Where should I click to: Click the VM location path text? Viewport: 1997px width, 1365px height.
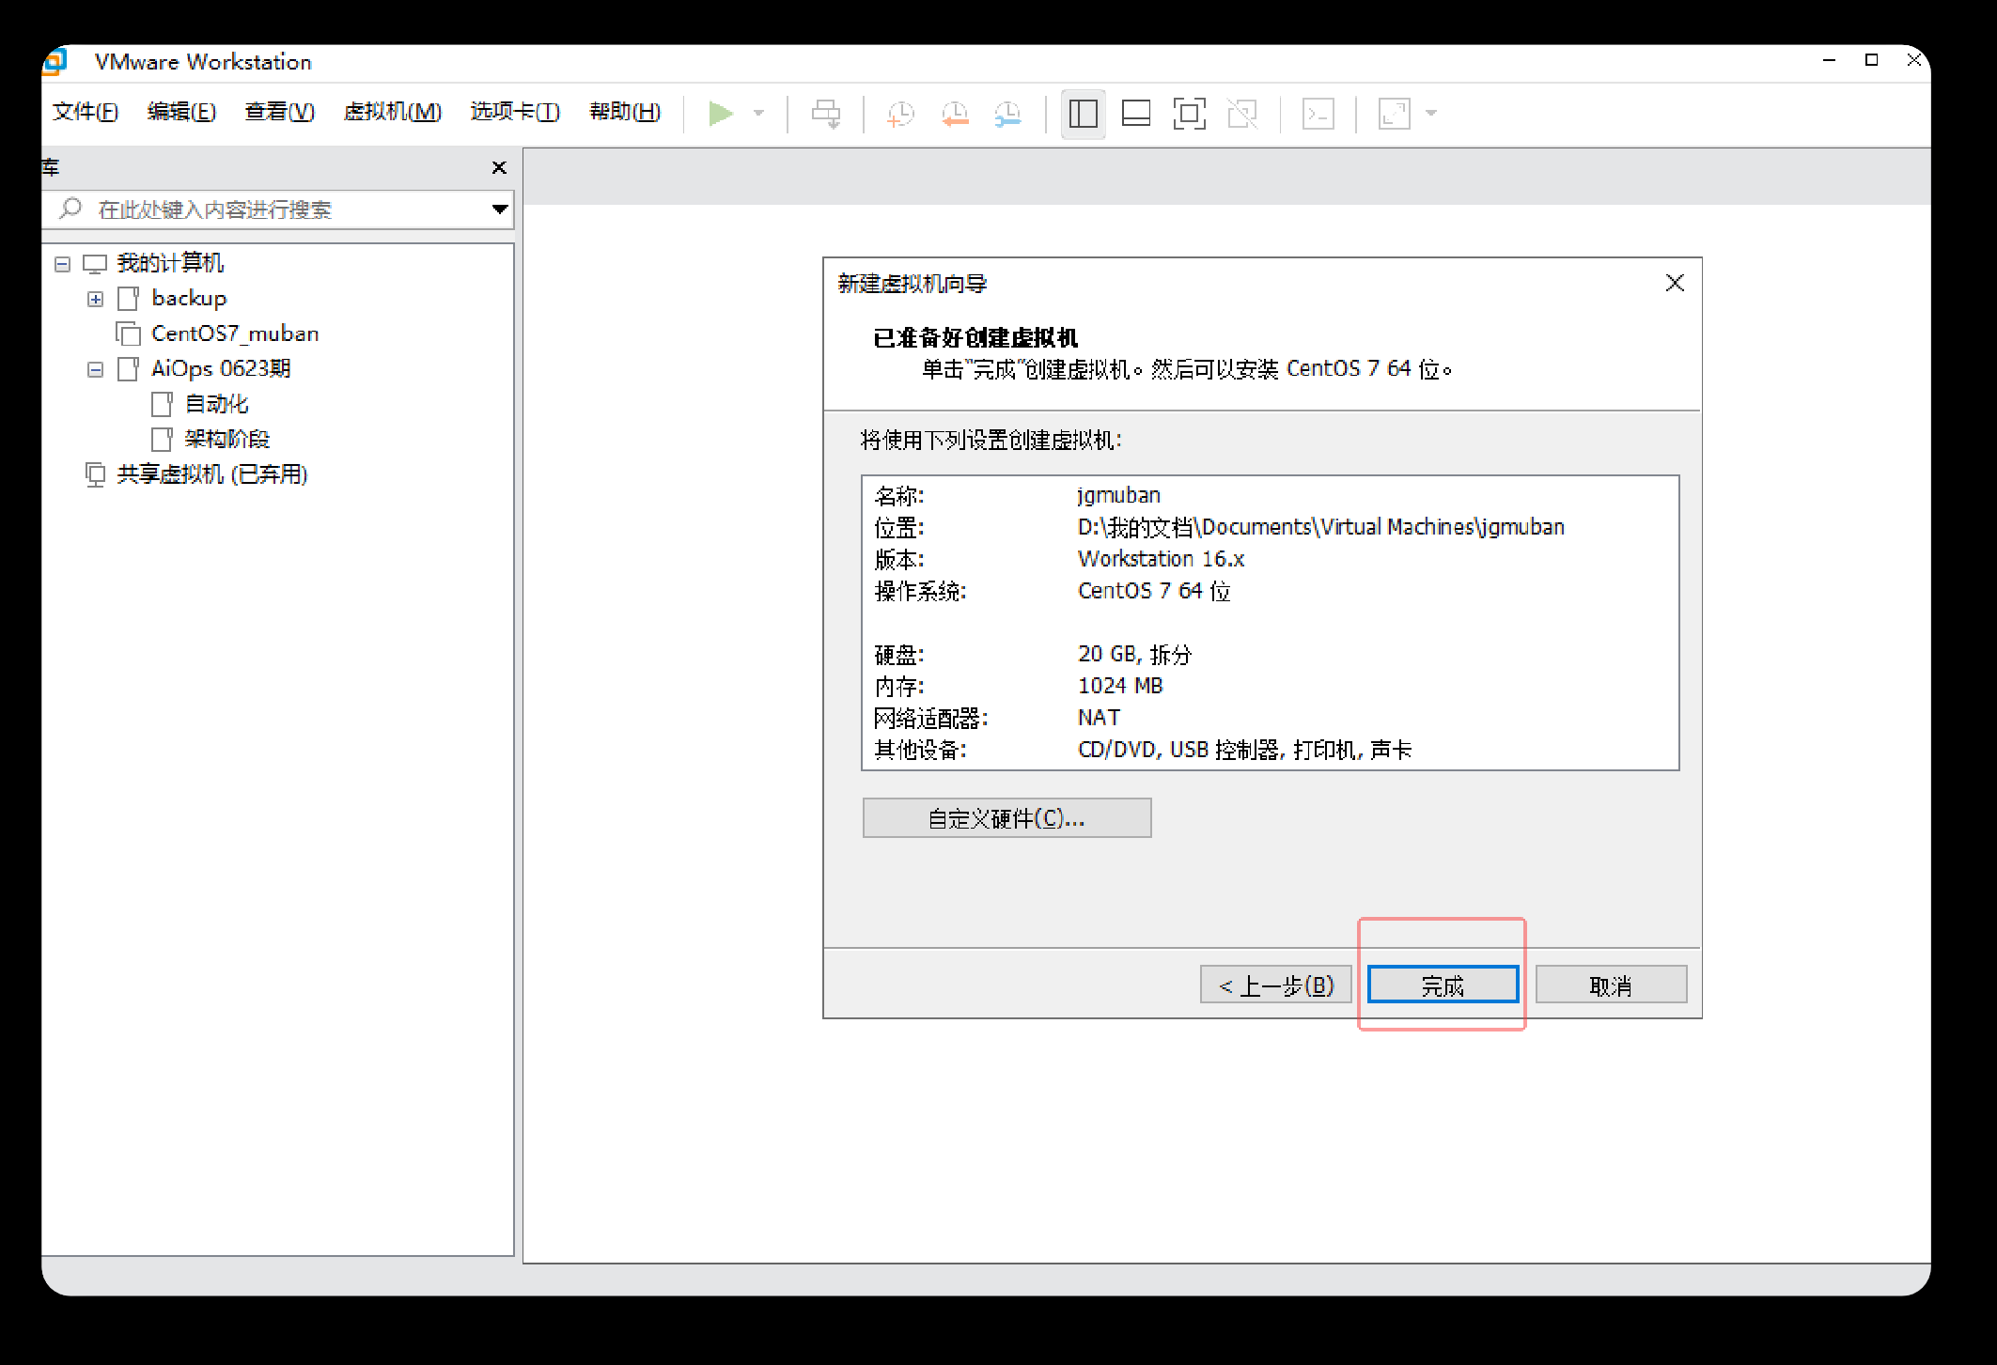tap(1320, 527)
